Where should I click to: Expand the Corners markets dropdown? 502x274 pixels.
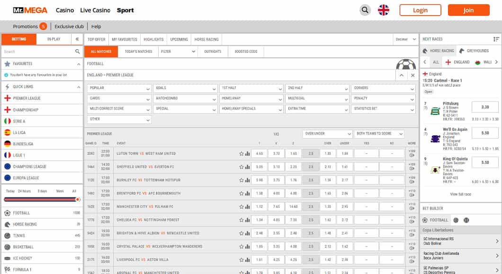(383, 88)
